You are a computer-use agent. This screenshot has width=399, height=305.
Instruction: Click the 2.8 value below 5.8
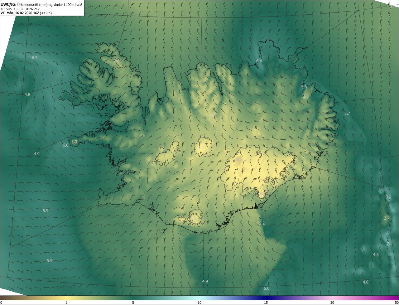pyautogui.click(x=306, y=96)
